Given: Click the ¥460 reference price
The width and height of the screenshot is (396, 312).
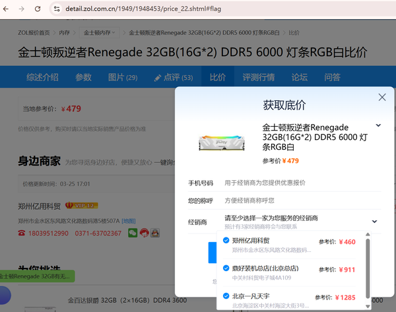Looking at the screenshot, I should coord(347,242).
